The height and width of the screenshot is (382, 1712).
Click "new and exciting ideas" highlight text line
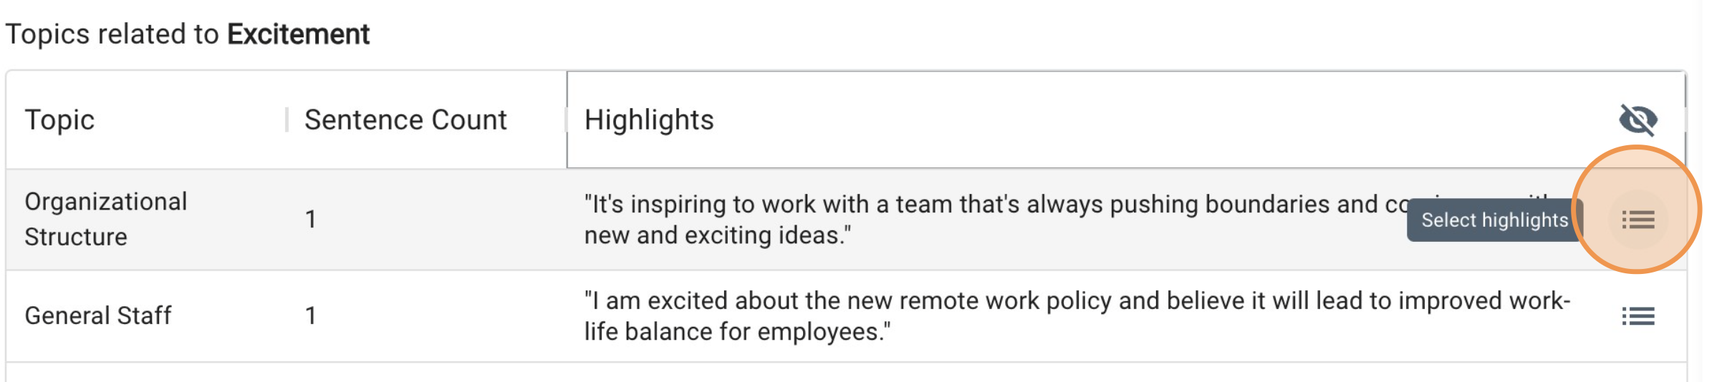[x=717, y=235]
